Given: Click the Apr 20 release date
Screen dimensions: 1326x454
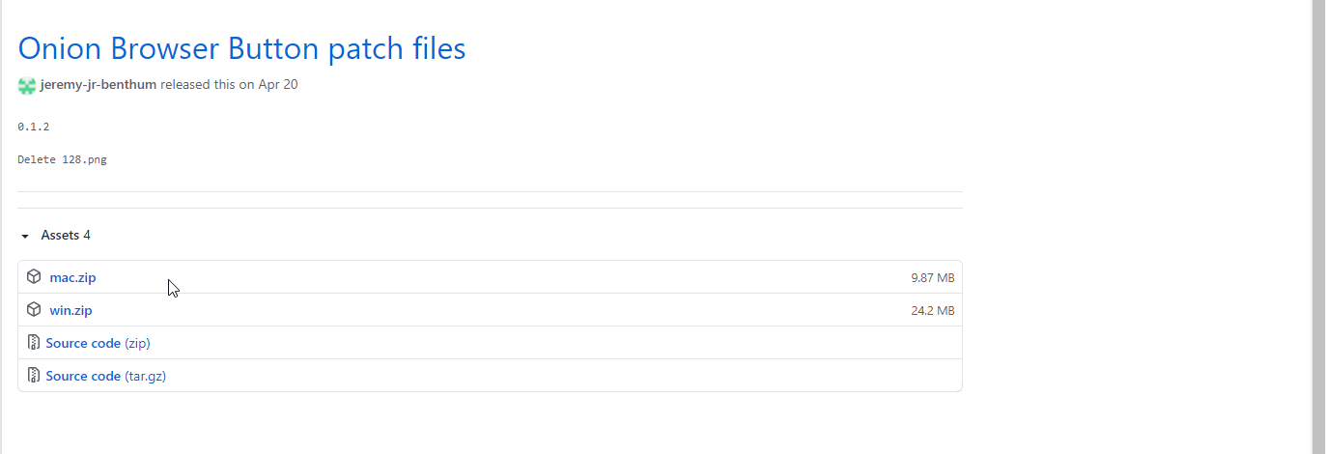Looking at the screenshot, I should click(278, 85).
